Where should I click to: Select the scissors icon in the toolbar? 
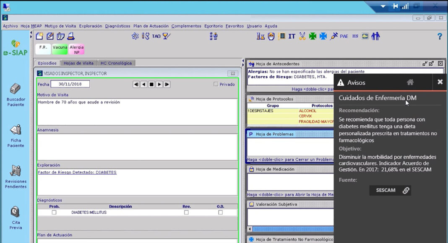coord(302,36)
